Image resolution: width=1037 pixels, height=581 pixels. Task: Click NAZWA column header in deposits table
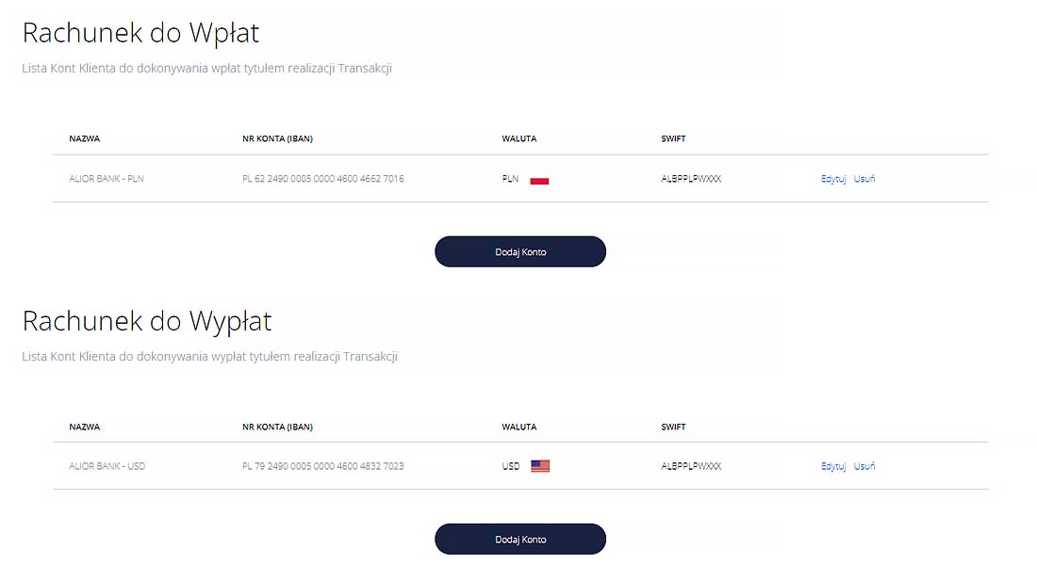[85, 138]
